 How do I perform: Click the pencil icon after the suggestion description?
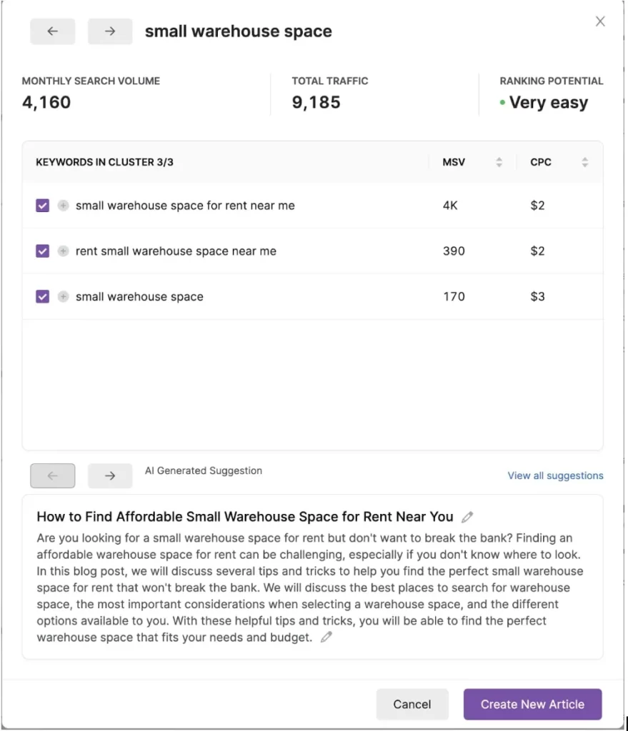[x=327, y=637]
